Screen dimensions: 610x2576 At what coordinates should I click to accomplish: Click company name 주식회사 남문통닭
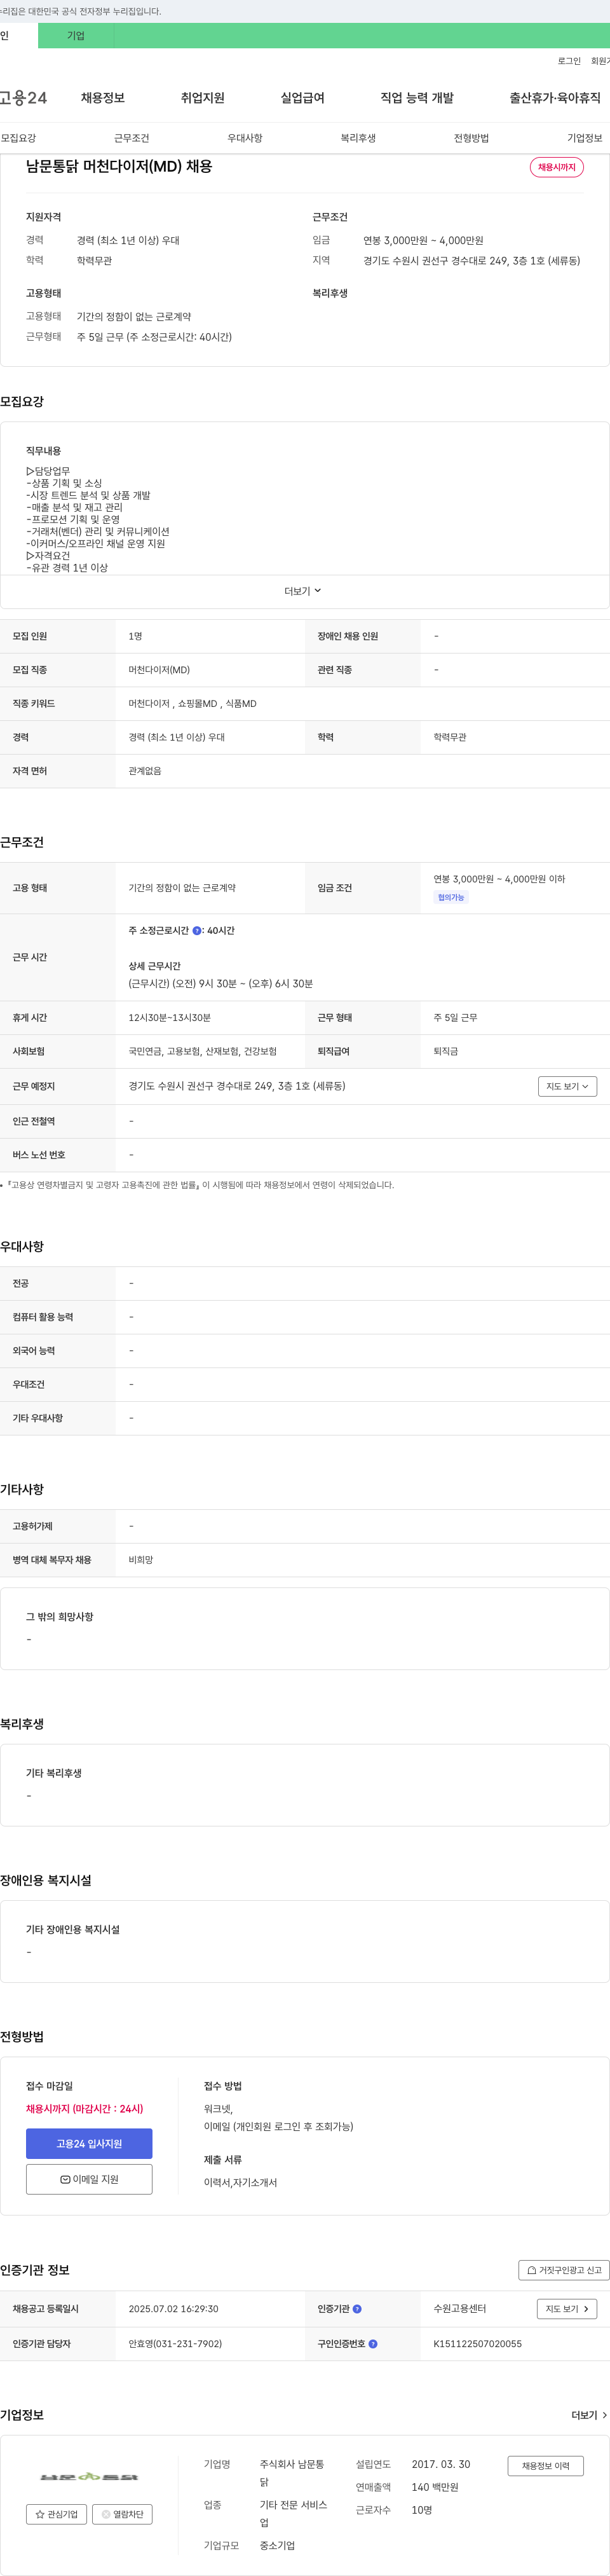(292, 2474)
